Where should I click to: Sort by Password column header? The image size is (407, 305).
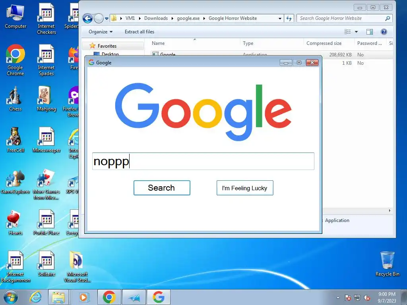pyautogui.click(x=370, y=43)
